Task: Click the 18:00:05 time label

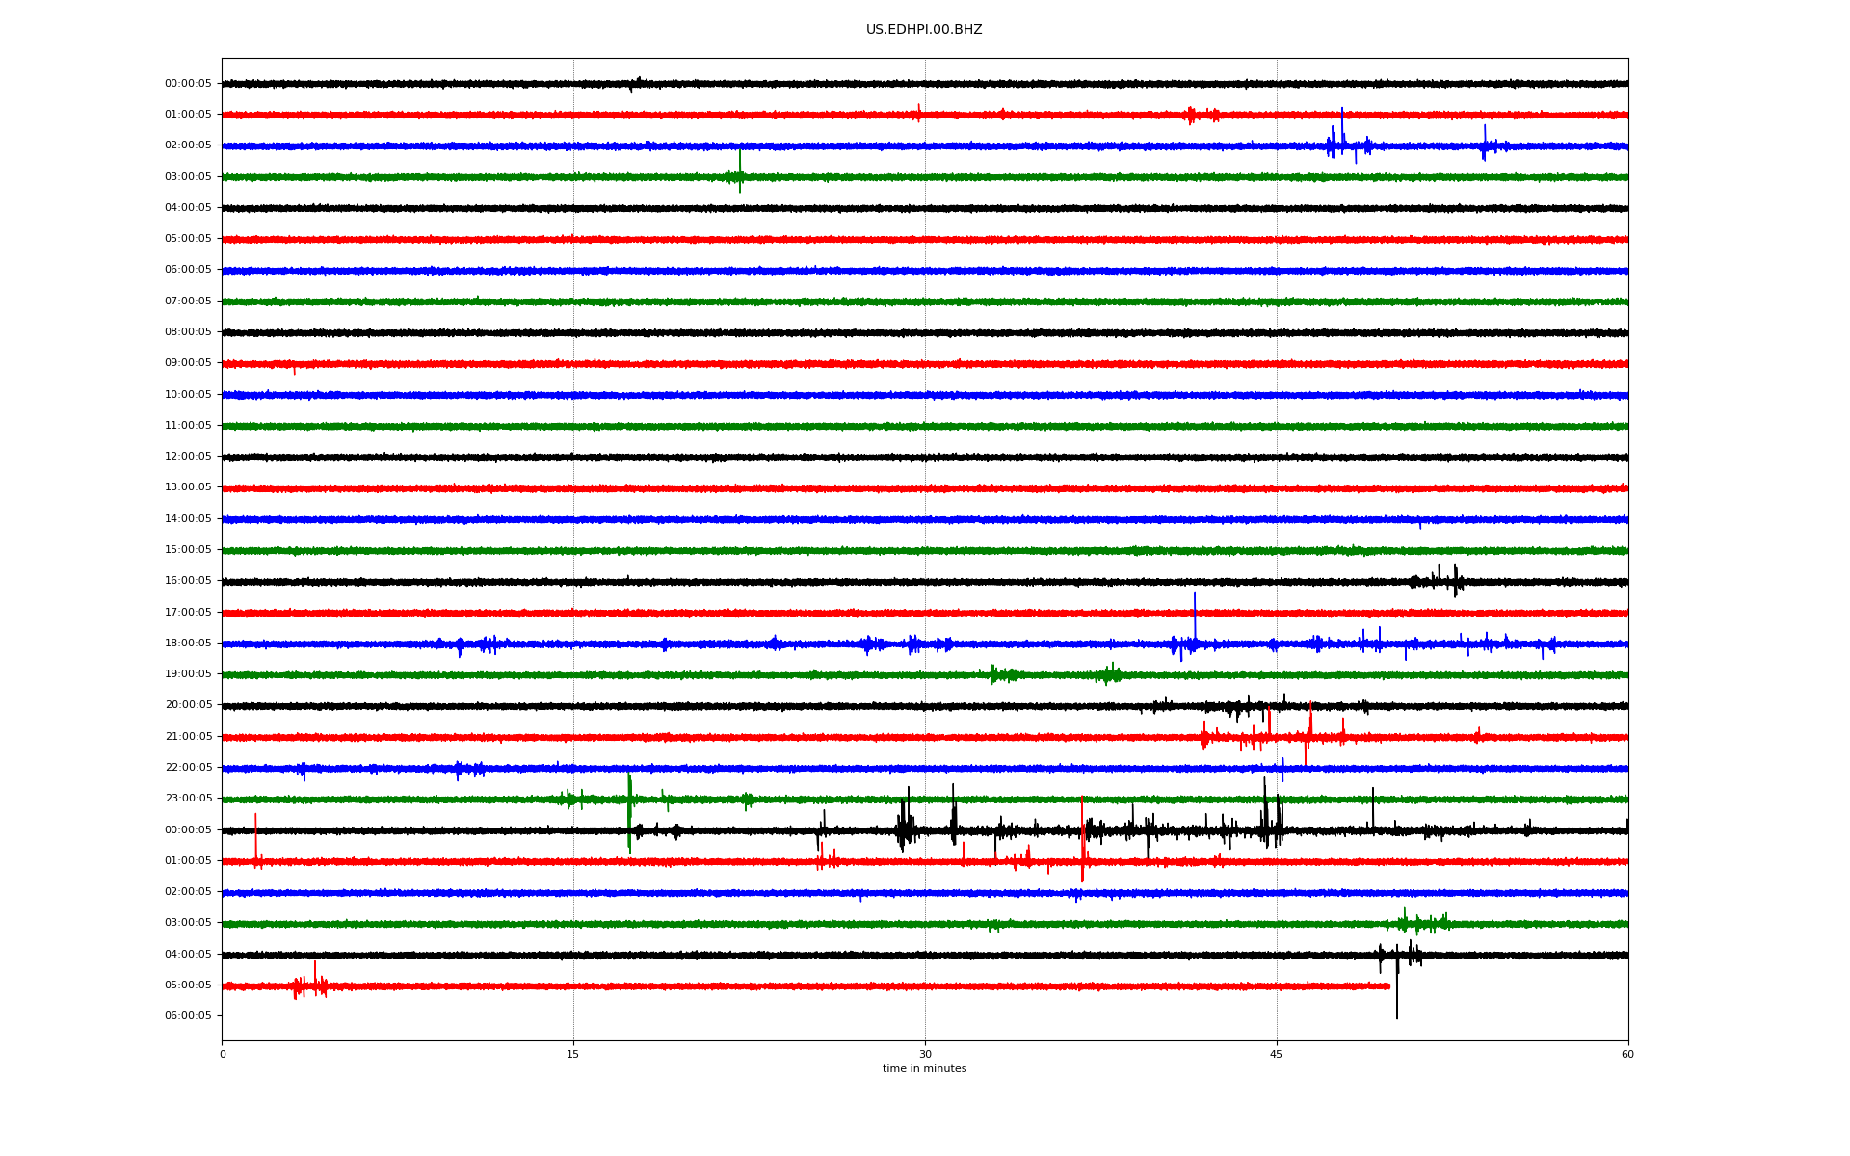Action: pos(188,644)
